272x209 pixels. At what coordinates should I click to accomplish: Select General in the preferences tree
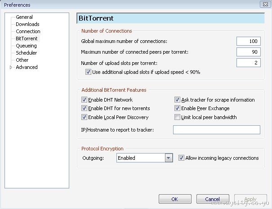(24, 17)
